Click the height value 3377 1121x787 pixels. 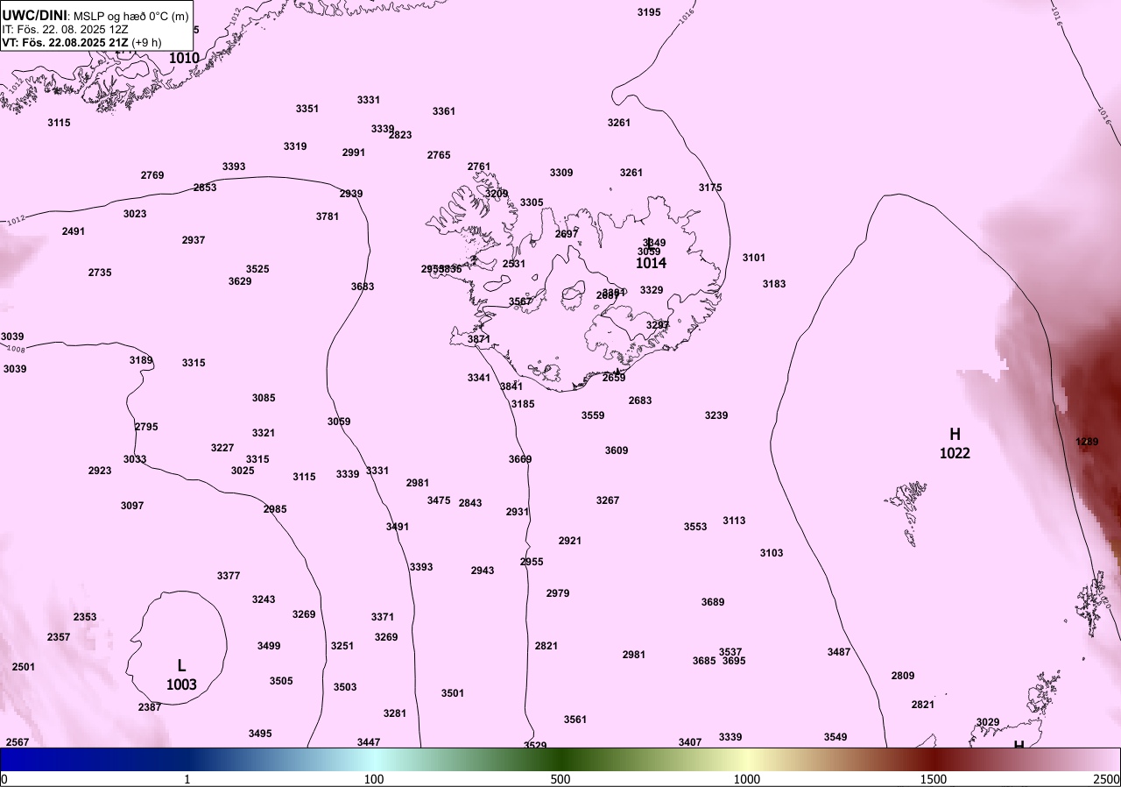229,576
